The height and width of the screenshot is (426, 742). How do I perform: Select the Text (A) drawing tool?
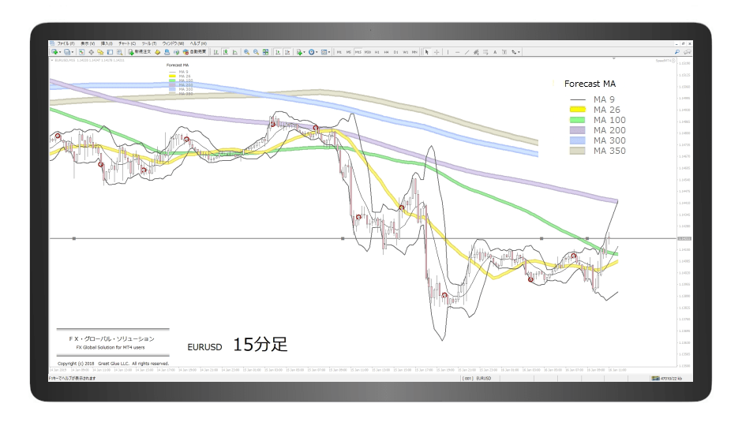pyautogui.click(x=495, y=52)
